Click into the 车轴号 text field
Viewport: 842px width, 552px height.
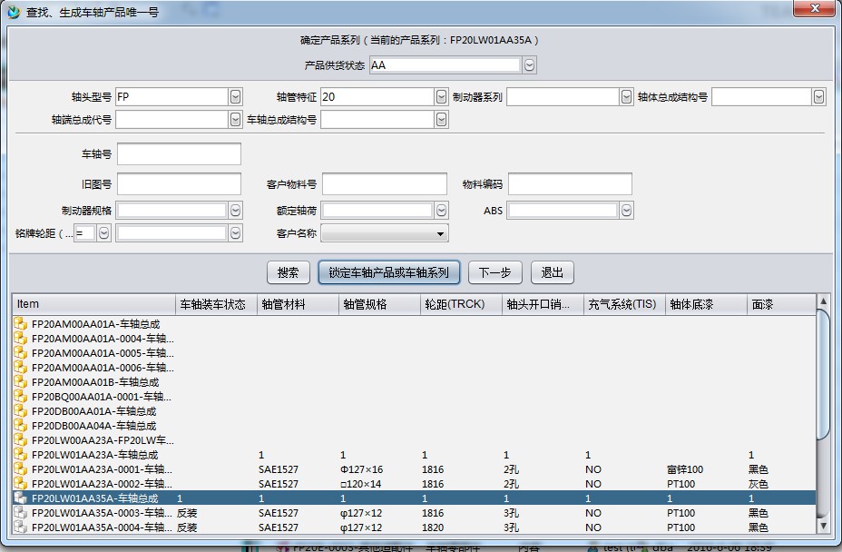[x=179, y=154]
